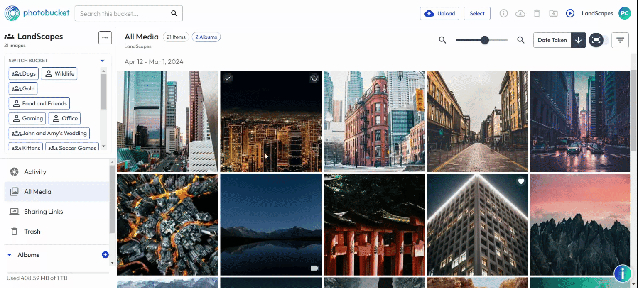
Task: Open the red brick flatiron building thumbnail
Action: [x=374, y=121]
